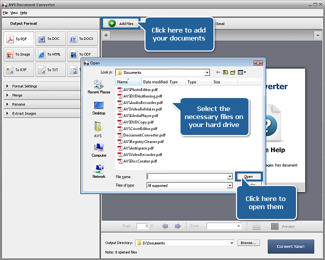Sort files by Size column
325x260 pixels.
[224, 82]
